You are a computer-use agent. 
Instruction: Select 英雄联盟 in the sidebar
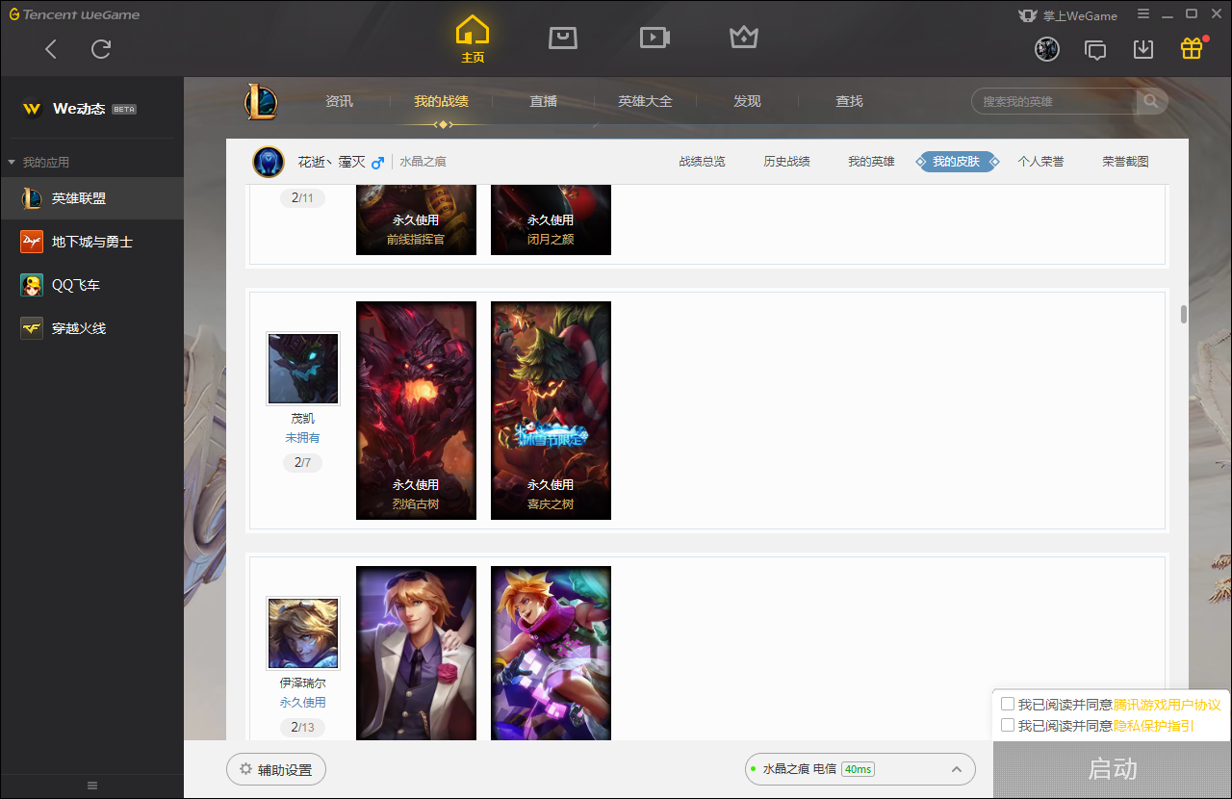91,198
